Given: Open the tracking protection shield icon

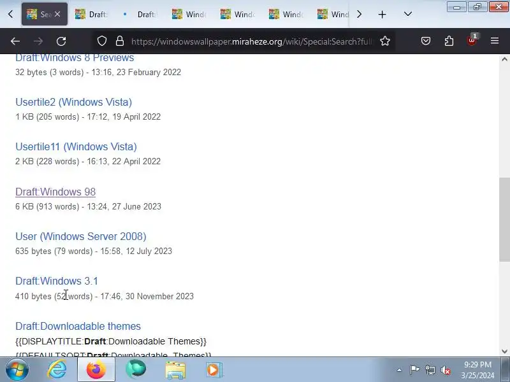Looking at the screenshot, I should click(x=102, y=41).
